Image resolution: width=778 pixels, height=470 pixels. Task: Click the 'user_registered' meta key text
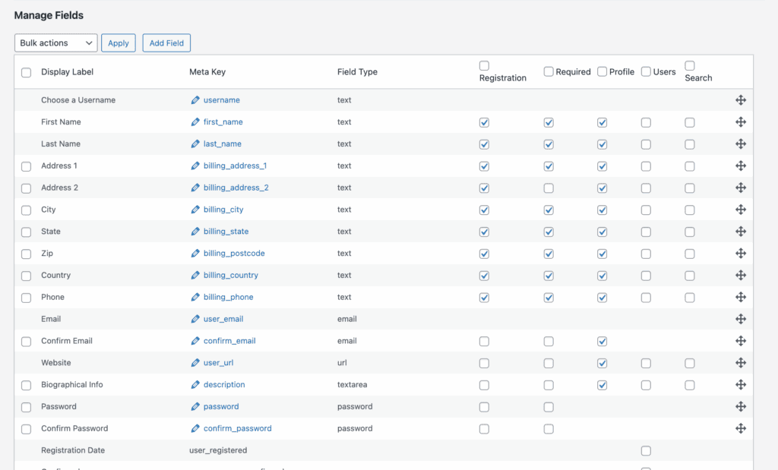point(218,450)
